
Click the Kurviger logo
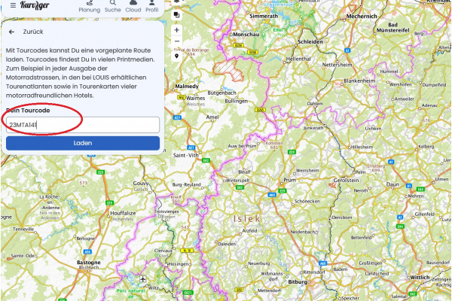(35, 5)
